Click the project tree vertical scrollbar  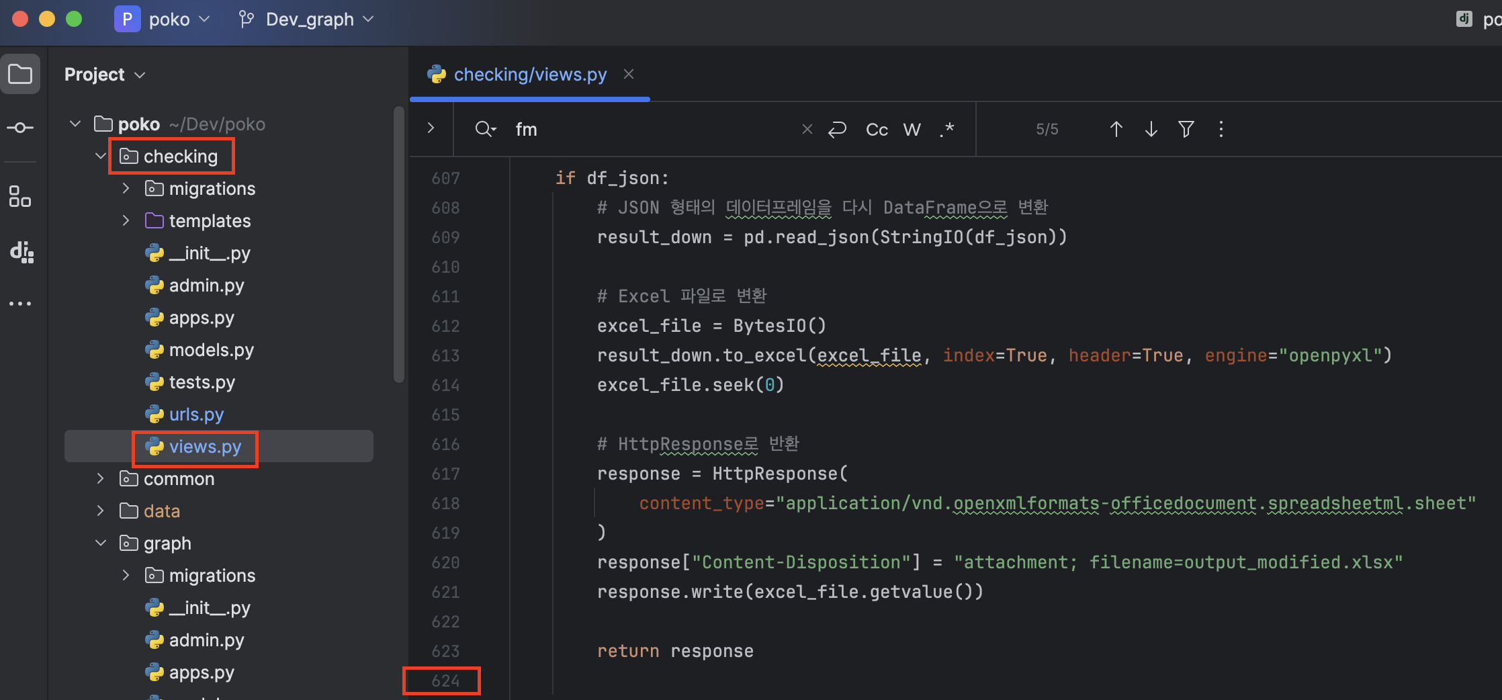point(399,245)
